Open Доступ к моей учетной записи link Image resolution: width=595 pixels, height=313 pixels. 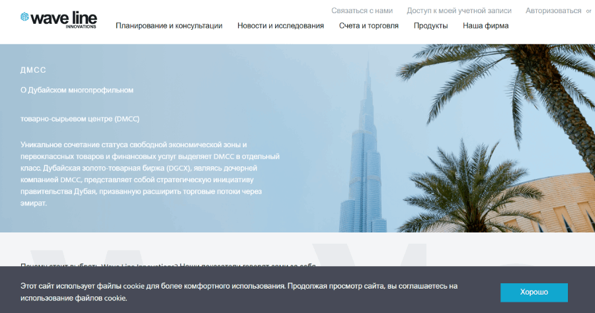coord(459,11)
